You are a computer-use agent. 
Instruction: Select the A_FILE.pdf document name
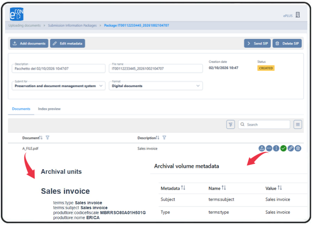click(30, 148)
